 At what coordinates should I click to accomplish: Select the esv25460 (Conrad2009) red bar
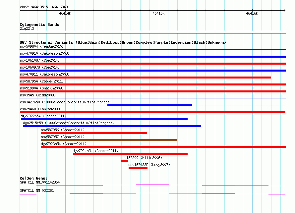(x=152, y=112)
